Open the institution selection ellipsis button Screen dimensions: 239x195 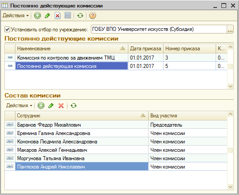pyautogui.click(x=230, y=29)
